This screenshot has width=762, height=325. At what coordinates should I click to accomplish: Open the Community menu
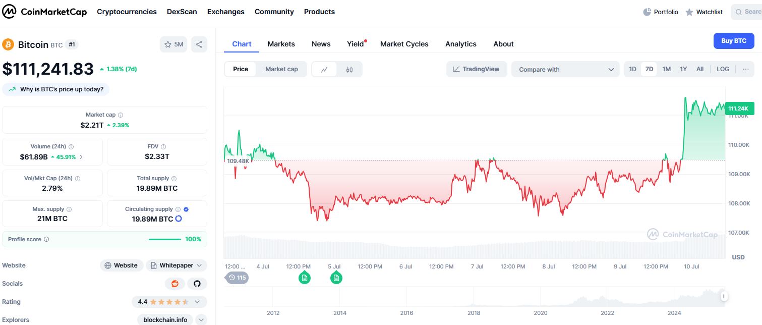pos(274,12)
